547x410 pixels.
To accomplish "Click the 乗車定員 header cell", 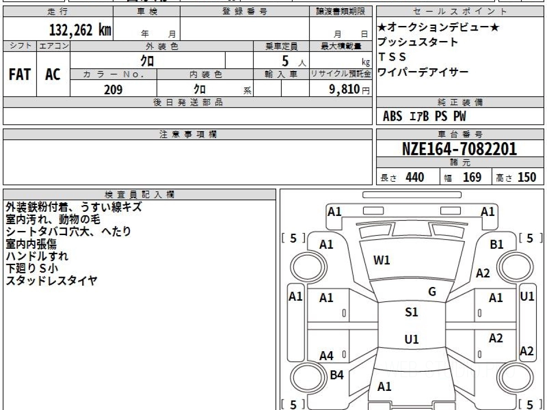I will [281, 46].
